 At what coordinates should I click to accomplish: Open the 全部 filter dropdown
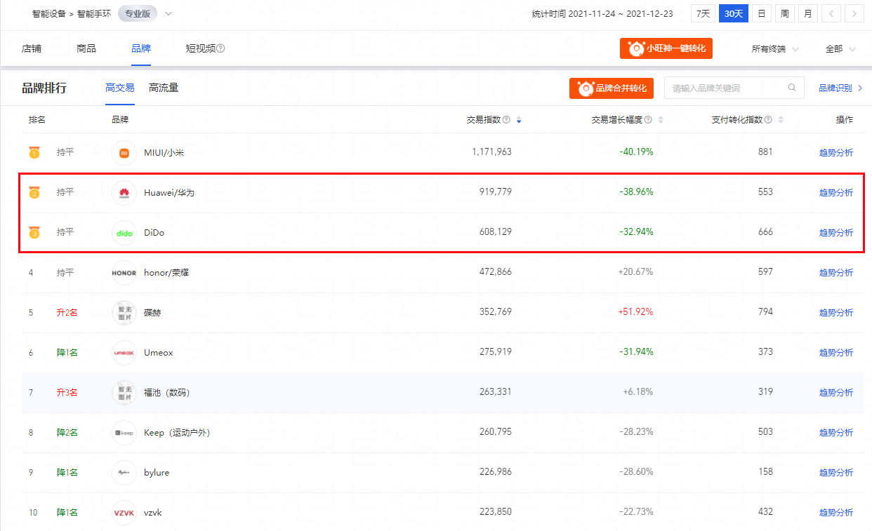click(840, 49)
